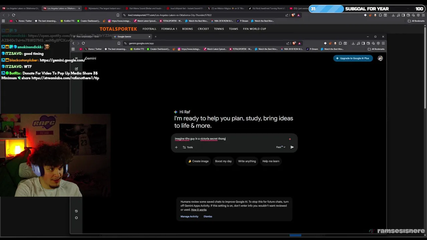Dismiss the Gemini activity notice
This screenshot has height=240, width=427.
click(208, 216)
